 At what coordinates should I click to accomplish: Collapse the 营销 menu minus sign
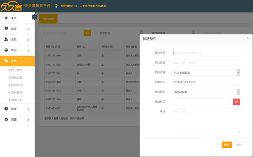tap(29, 61)
